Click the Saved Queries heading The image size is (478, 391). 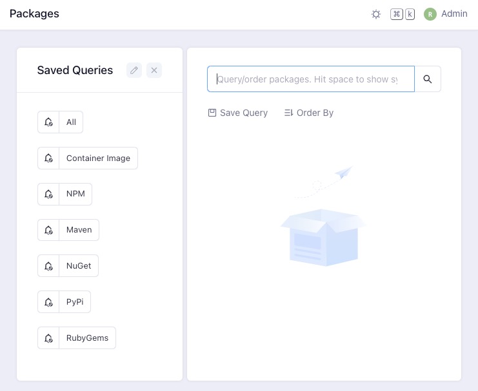tap(75, 70)
